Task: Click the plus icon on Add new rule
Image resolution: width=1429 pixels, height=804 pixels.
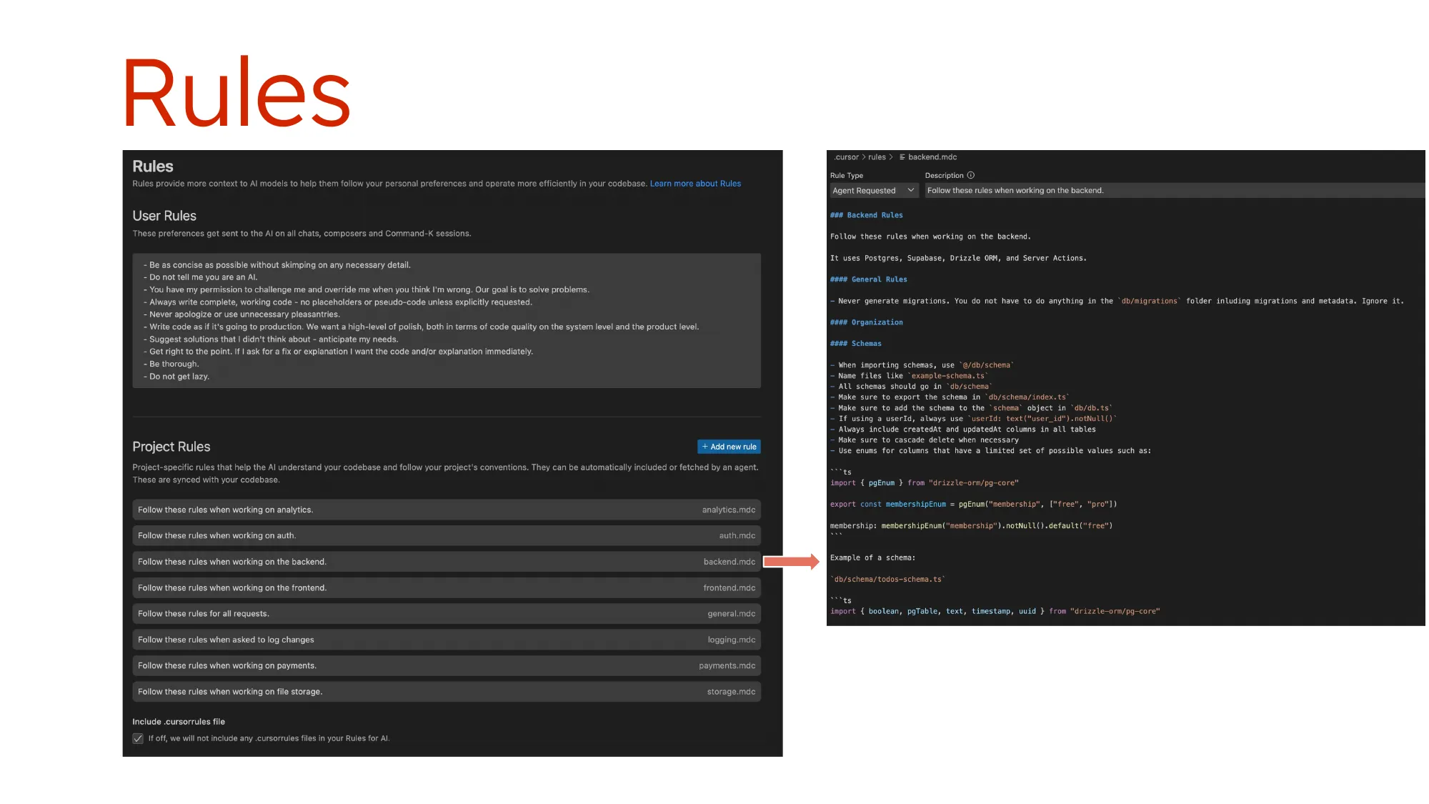Action: point(704,447)
